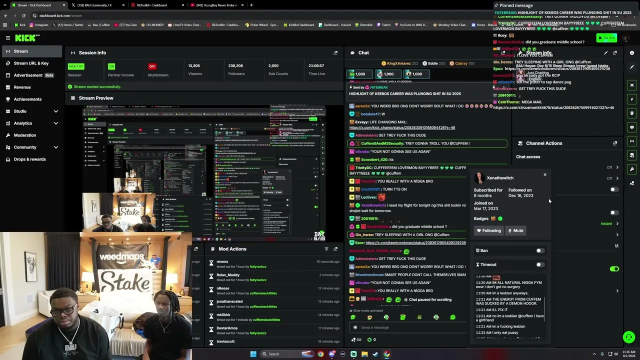The height and width of the screenshot is (360, 640).
Task: Click the green support headset icon
Action: point(629,337)
